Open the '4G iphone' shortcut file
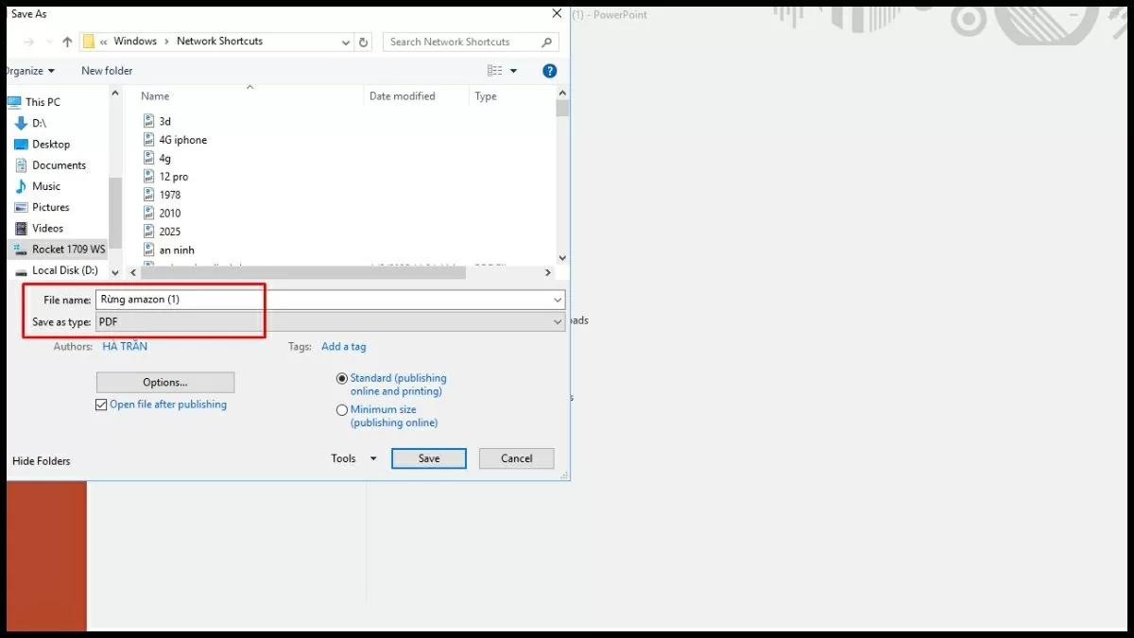 point(182,140)
